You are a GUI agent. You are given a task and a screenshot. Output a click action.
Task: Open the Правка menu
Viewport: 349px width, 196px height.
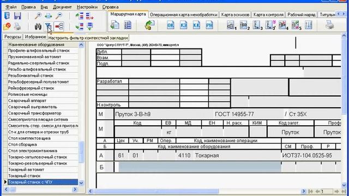[x=28, y=7]
